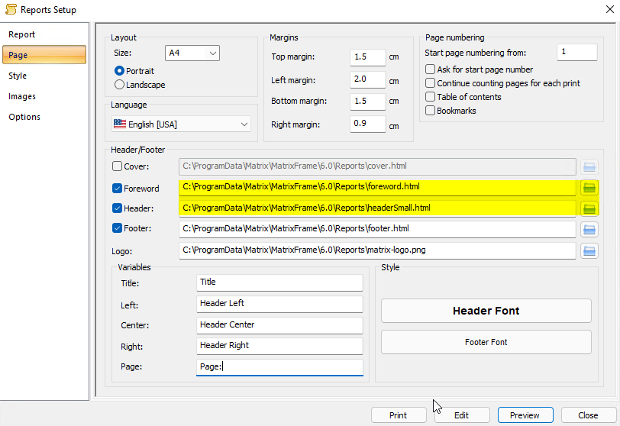Open the Header Font settings
The image size is (620, 426).
pyautogui.click(x=486, y=311)
